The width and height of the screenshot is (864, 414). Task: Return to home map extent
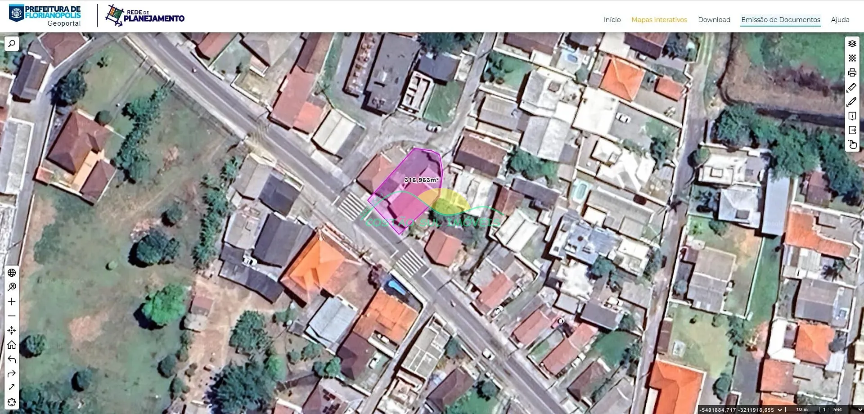[12, 345]
